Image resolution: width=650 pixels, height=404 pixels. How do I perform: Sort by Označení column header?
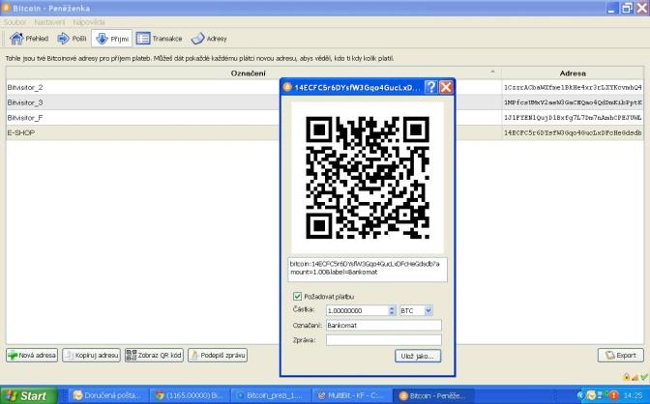point(248,73)
